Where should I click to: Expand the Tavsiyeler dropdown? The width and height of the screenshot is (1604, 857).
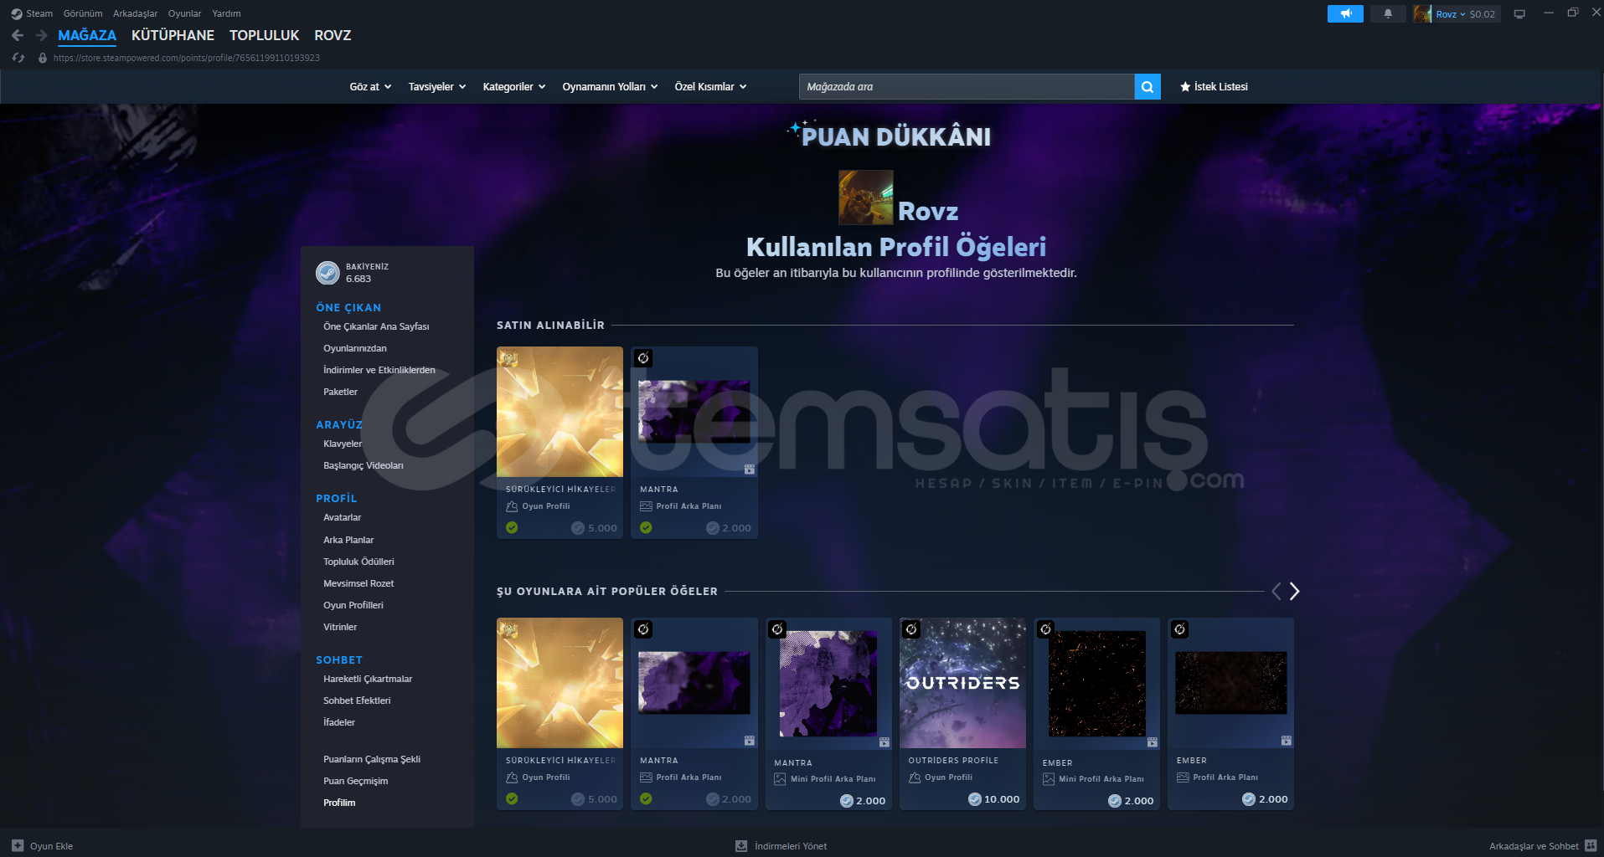[x=437, y=87]
